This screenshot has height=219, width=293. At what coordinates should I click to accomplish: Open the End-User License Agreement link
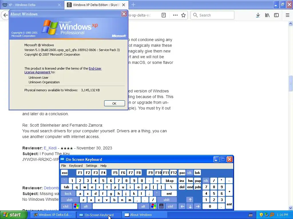tap(63, 70)
